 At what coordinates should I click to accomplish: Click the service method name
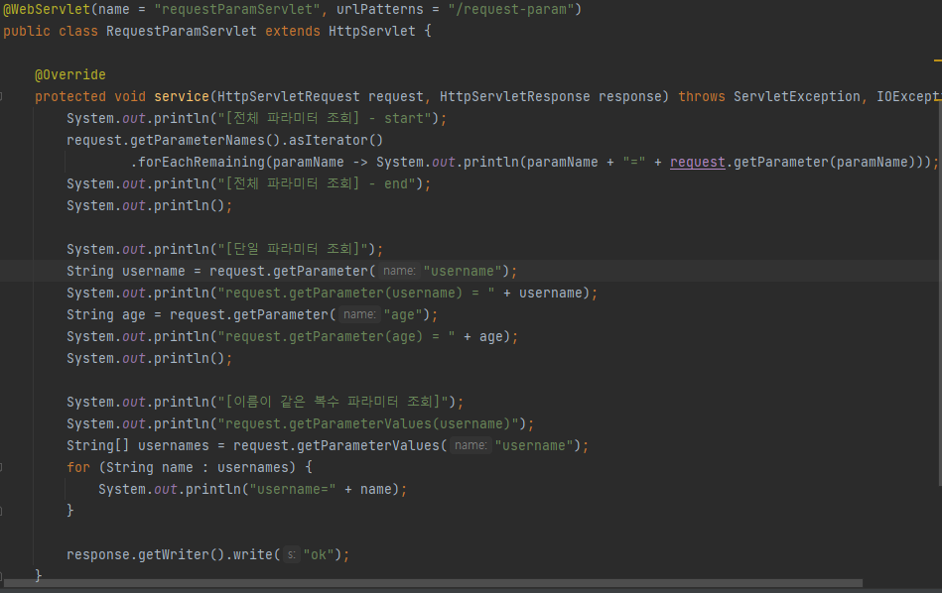pyautogui.click(x=182, y=96)
